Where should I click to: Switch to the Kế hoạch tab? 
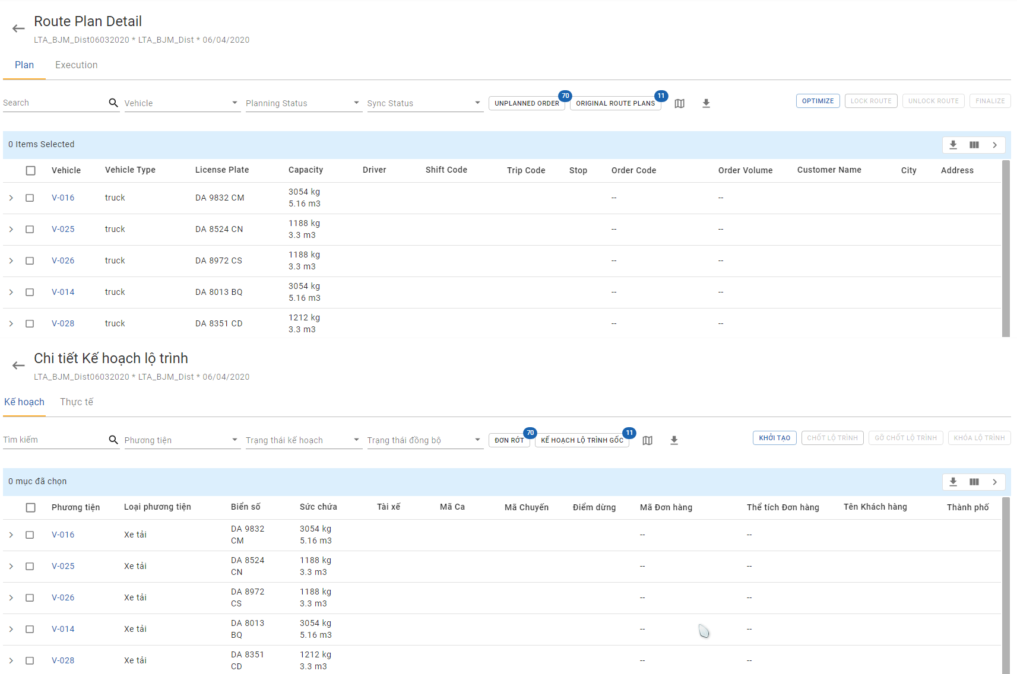point(24,402)
